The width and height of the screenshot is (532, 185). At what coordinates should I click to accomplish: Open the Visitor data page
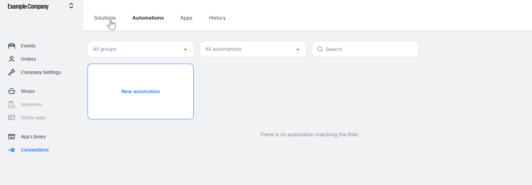click(33, 118)
